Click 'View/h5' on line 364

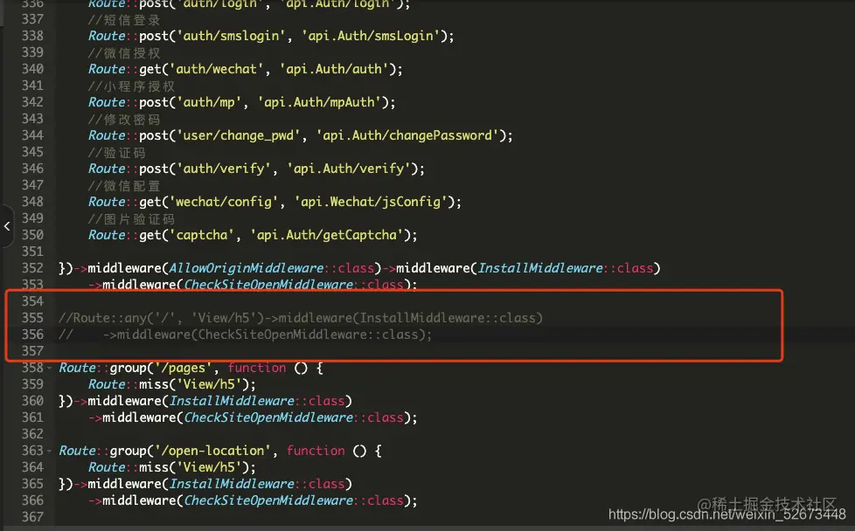click(209, 467)
